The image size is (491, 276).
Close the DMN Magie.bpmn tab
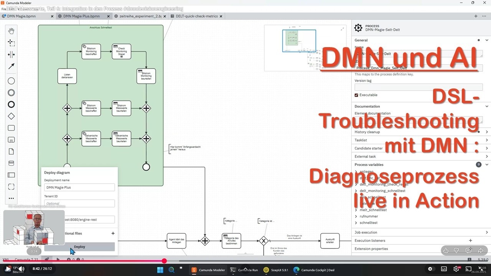tap(53, 16)
